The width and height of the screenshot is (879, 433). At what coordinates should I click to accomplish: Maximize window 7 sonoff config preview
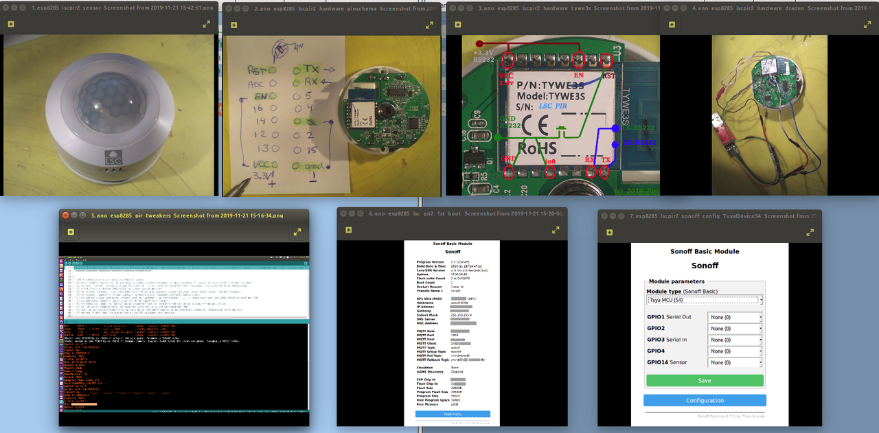[x=621, y=215]
